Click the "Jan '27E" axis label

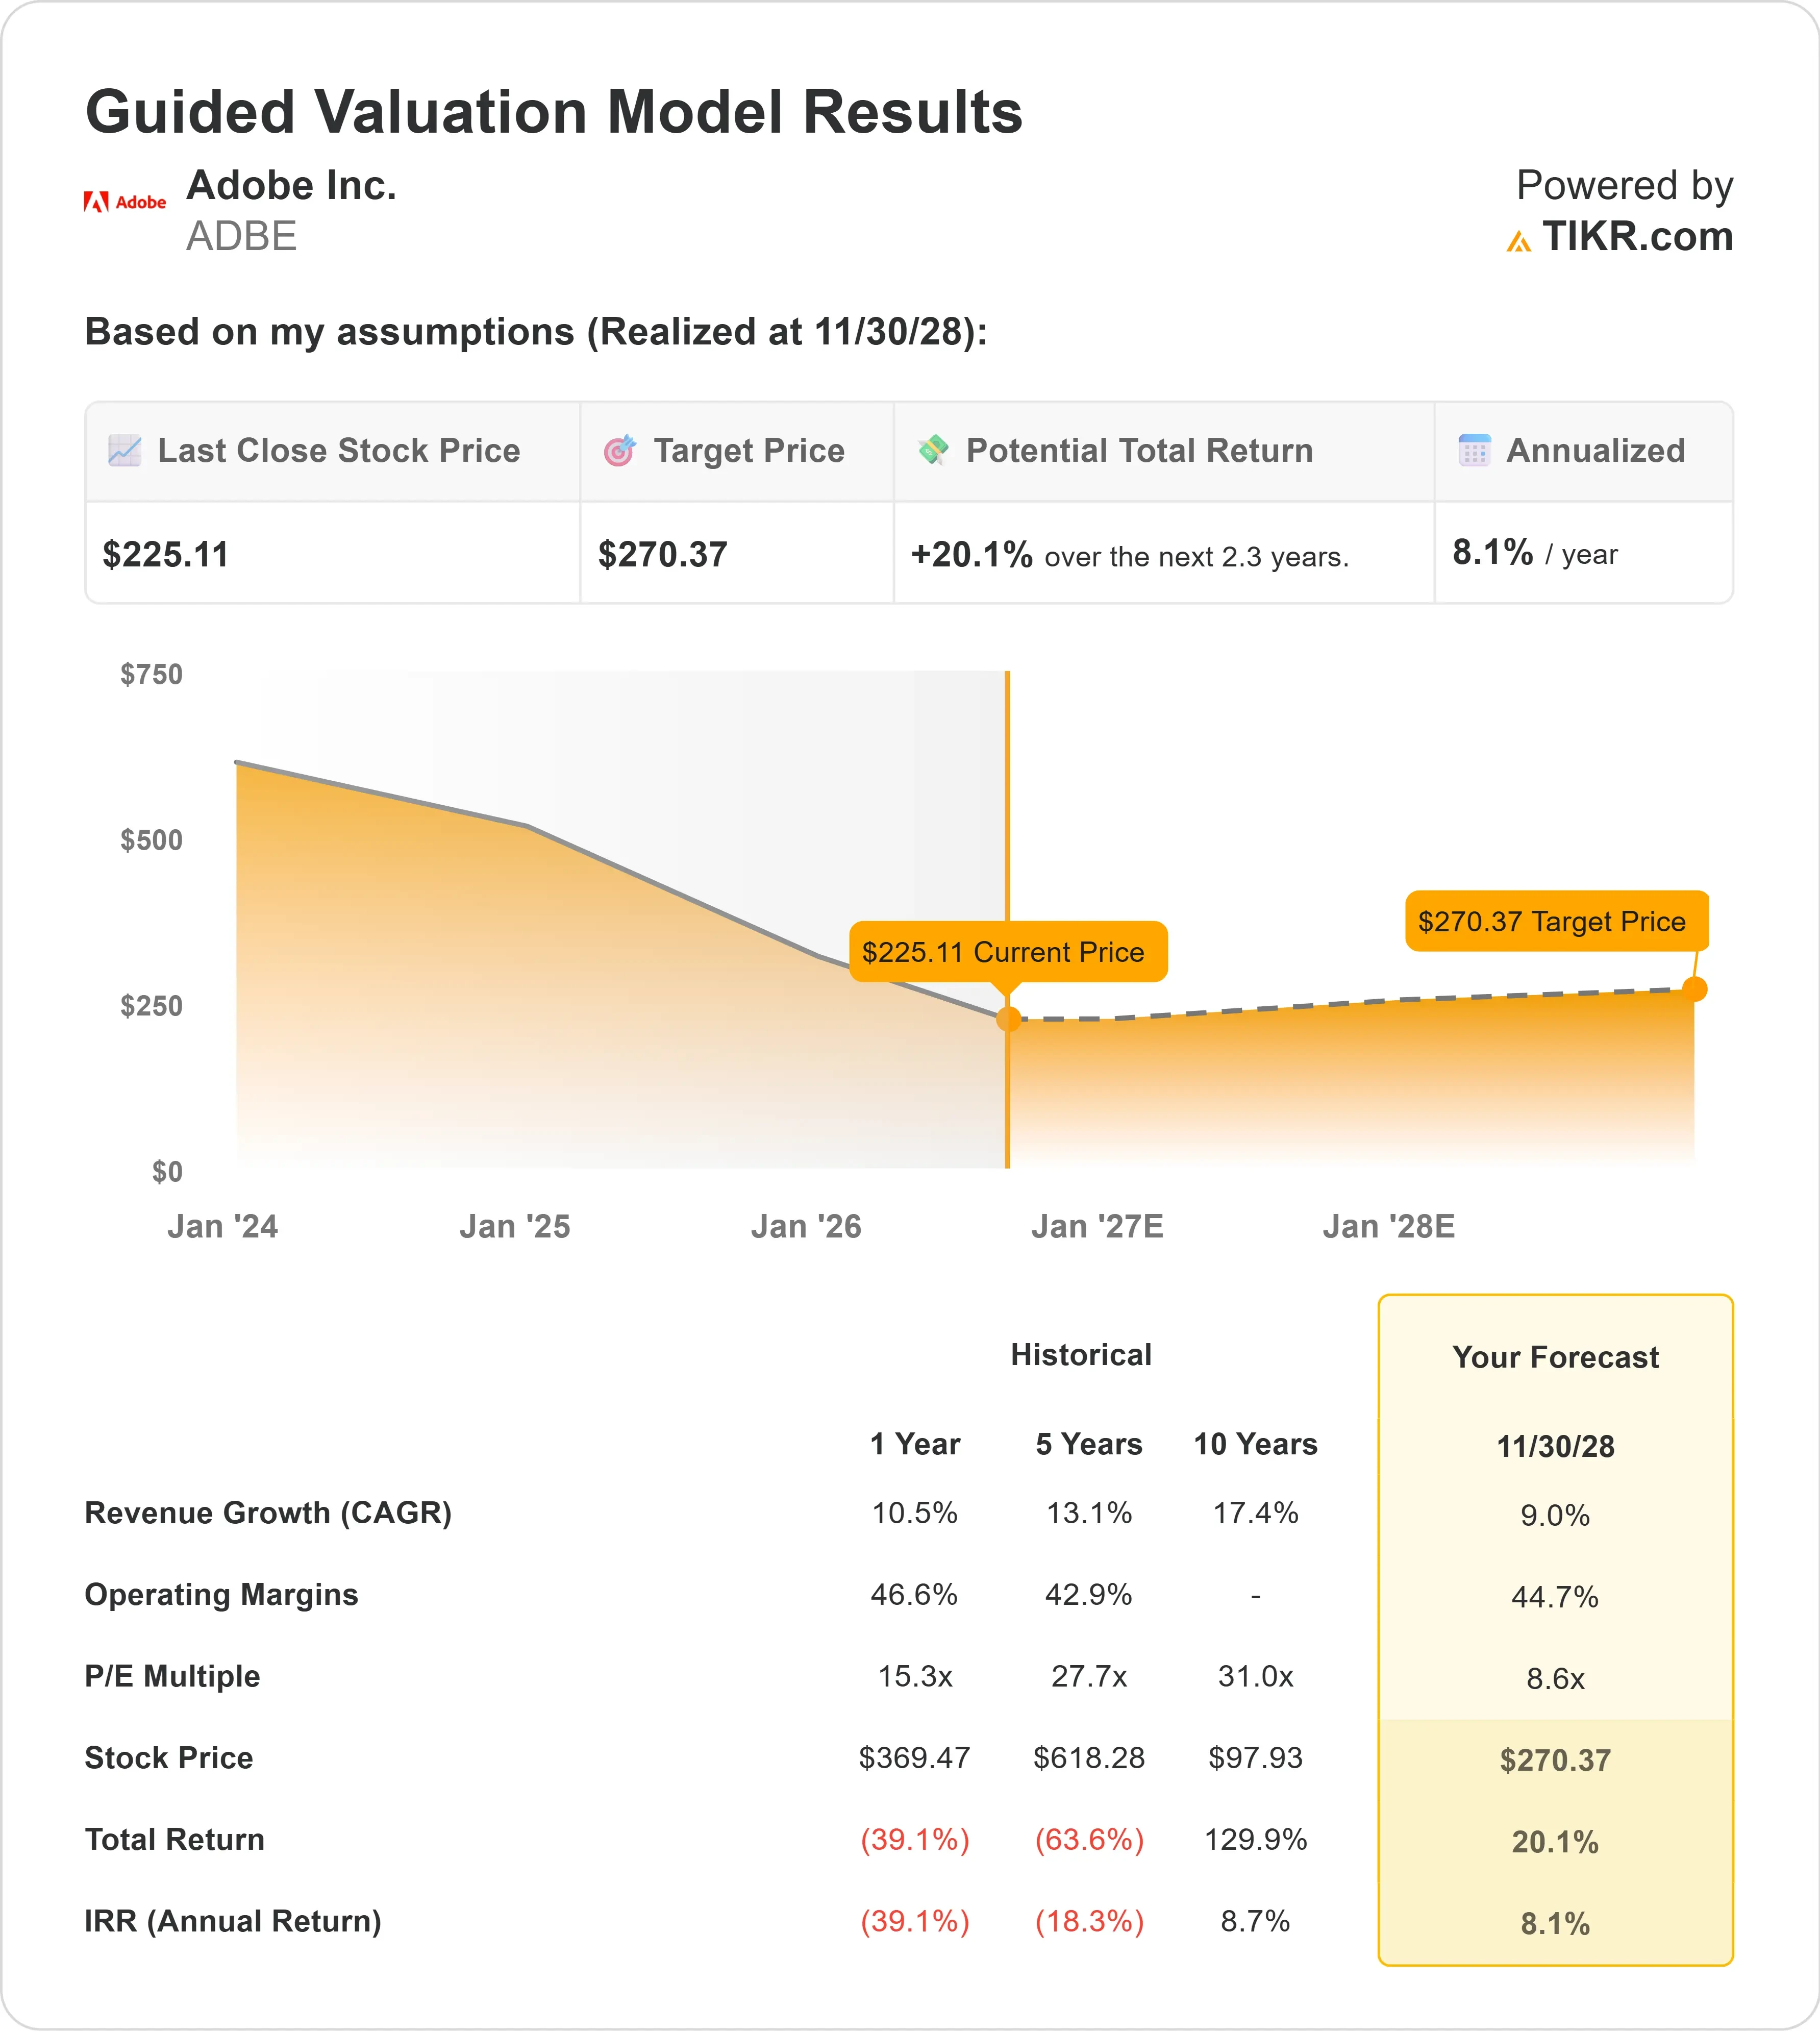[x=1097, y=1226]
